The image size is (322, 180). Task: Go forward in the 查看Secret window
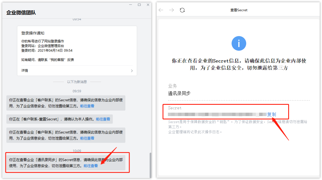[172, 10]
